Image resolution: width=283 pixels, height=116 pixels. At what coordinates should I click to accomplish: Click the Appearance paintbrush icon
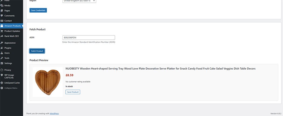tap(2, 43)
